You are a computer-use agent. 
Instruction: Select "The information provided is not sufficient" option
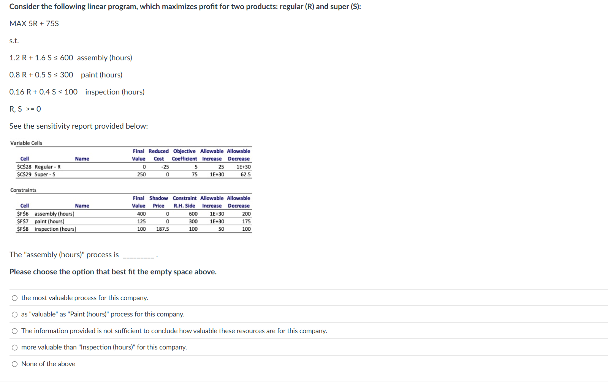coord(14,331)
